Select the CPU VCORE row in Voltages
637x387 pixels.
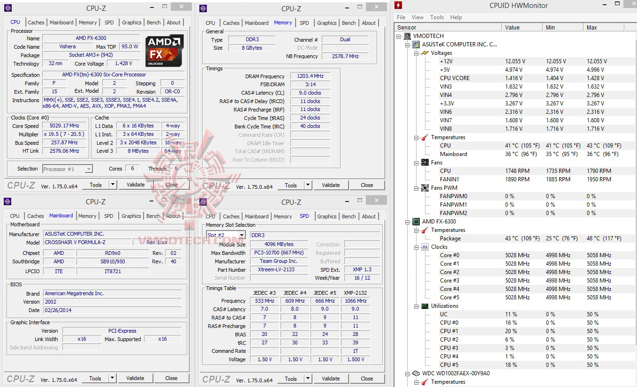click(516, 78)
